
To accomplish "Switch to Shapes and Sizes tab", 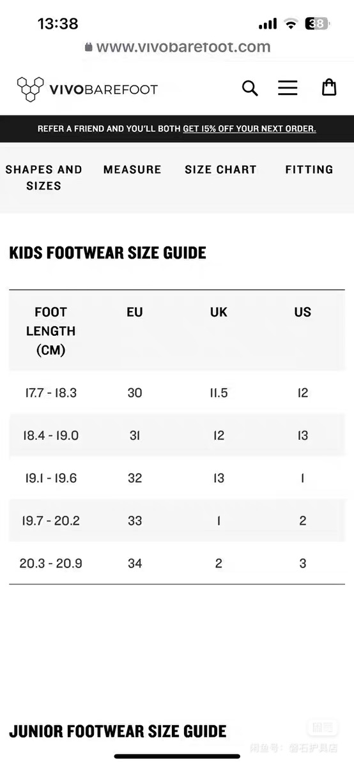I will point(43,177).
